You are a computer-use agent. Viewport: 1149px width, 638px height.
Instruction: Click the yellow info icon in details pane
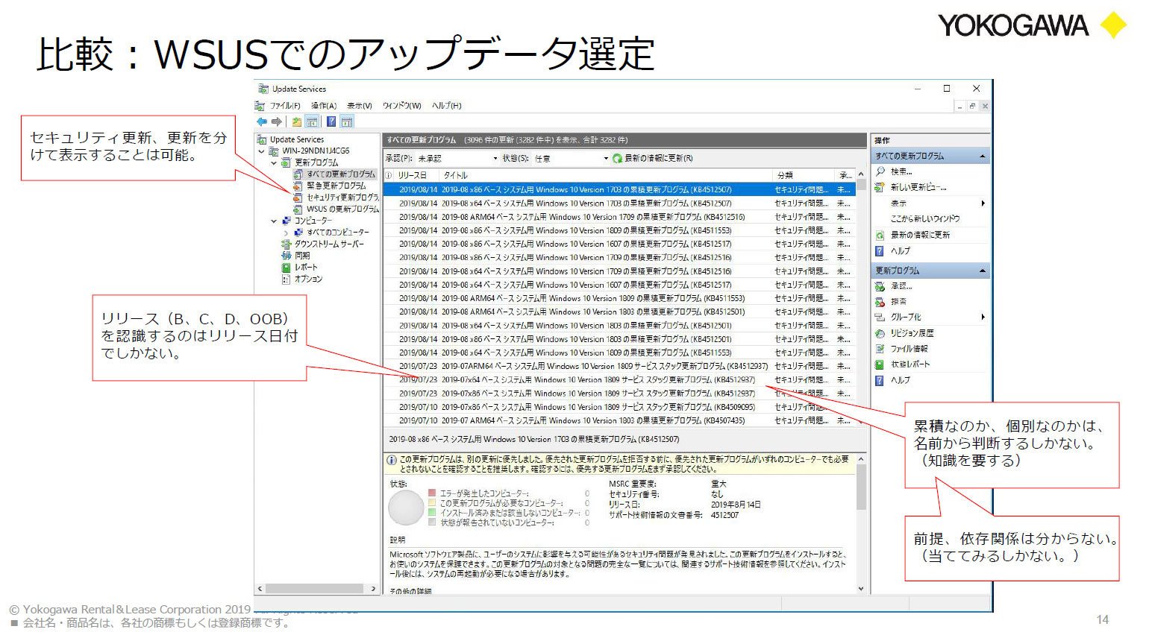coord(392,461)
